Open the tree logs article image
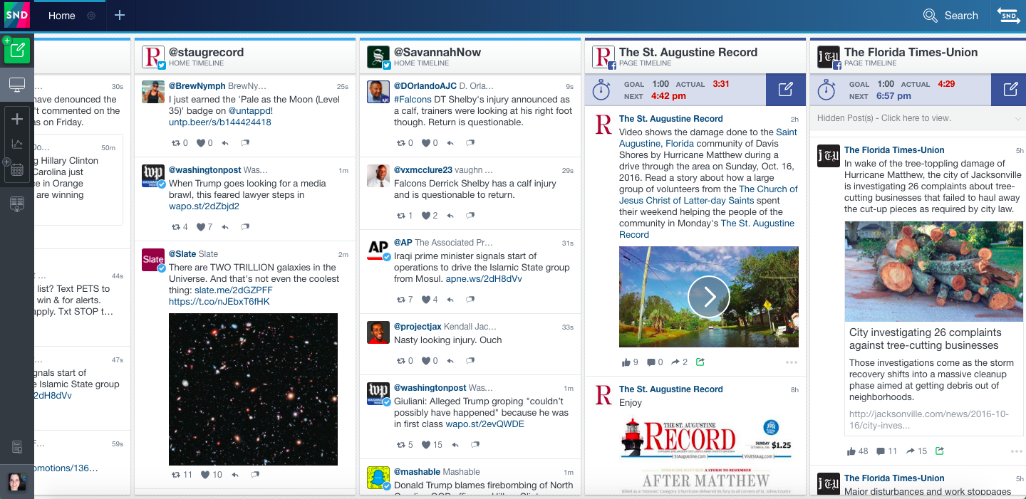The width and height of the screenshot is (1026, 499). 934,271
